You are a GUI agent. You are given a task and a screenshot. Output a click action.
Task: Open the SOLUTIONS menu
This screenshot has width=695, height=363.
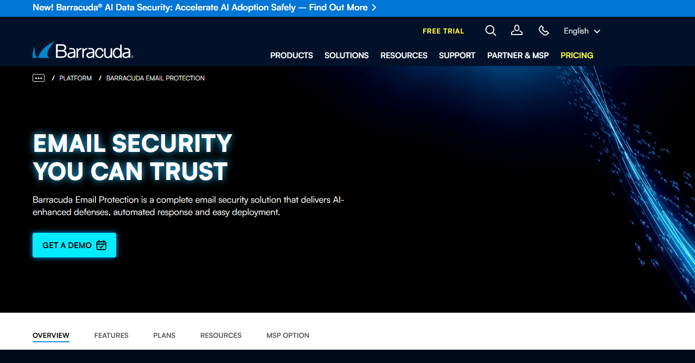347,55
